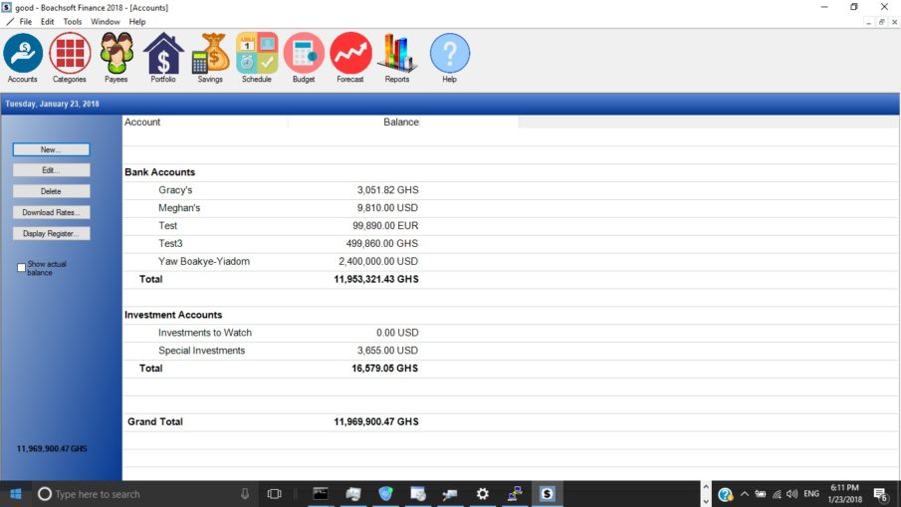
Task: Click the volume icon in system tray
Action: (x=791, y=494)
